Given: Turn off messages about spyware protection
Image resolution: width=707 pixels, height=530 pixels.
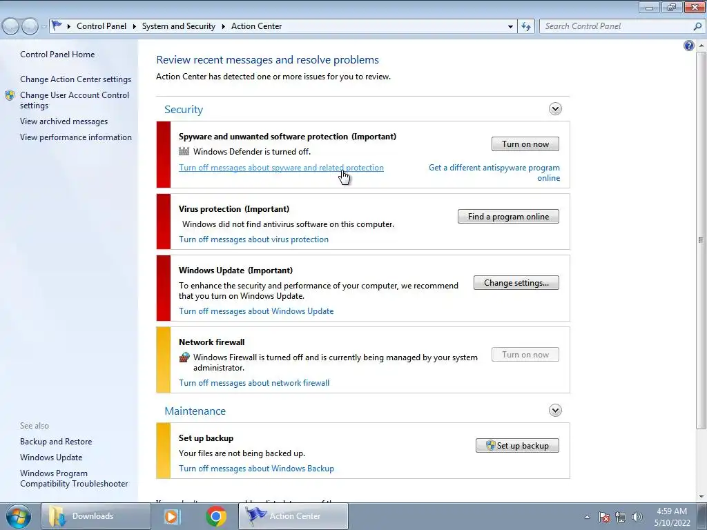Looking at the screenshot, I should point(282,168).
